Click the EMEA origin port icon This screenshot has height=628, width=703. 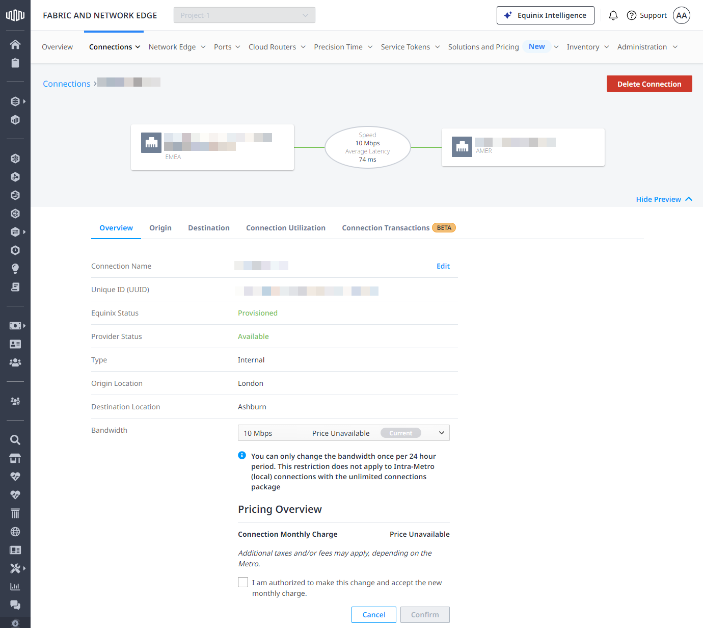(x=151, y=143)
